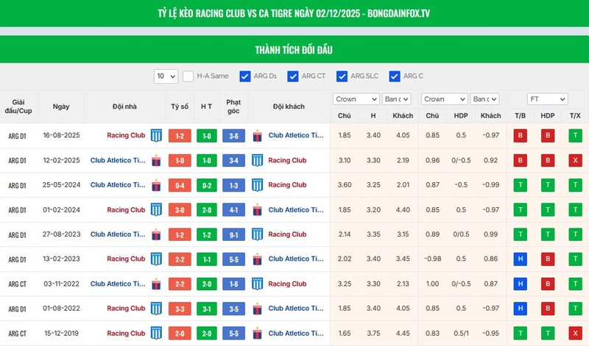Click the Thành Tích Đối Đầu section header
The height and width of the screenshot is (346, 589).
(x=294, y=49)
